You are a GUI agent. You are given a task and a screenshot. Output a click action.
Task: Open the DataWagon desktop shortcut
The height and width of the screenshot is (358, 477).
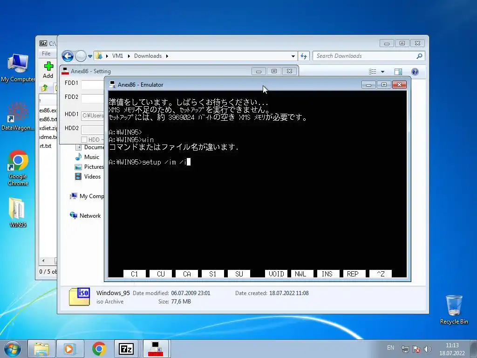pyautogui.click(x=18, y=116)
